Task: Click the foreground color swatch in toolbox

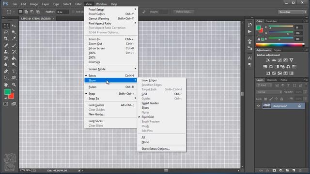Action: click(7, 92)
